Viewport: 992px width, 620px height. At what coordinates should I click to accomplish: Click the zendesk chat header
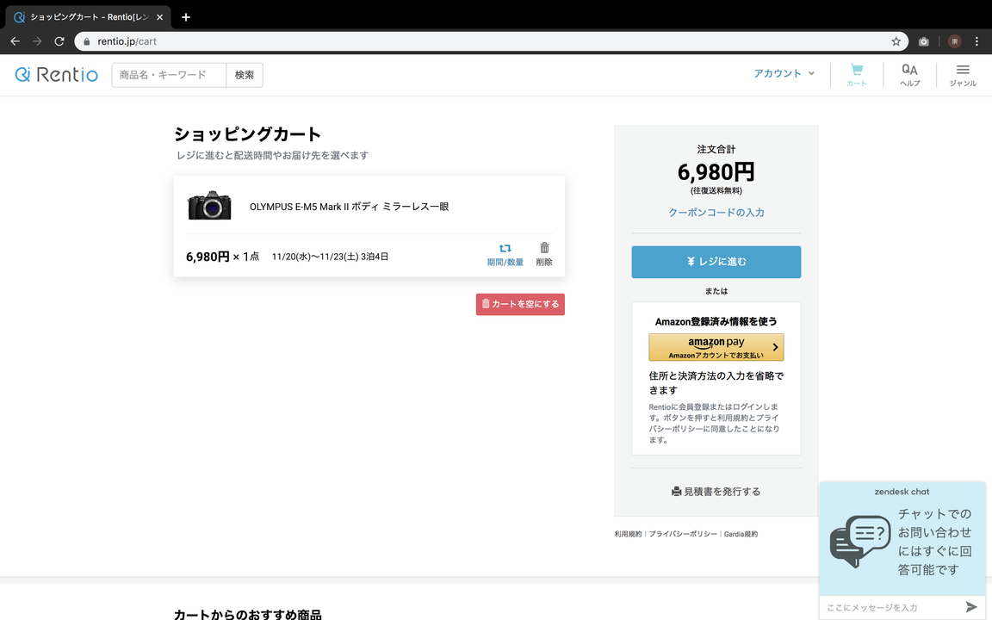(x=902, y=492)
